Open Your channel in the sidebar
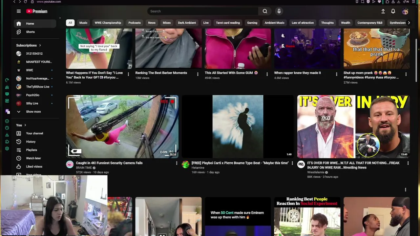This screenshot has height=236, width=420. coord(35,133)
